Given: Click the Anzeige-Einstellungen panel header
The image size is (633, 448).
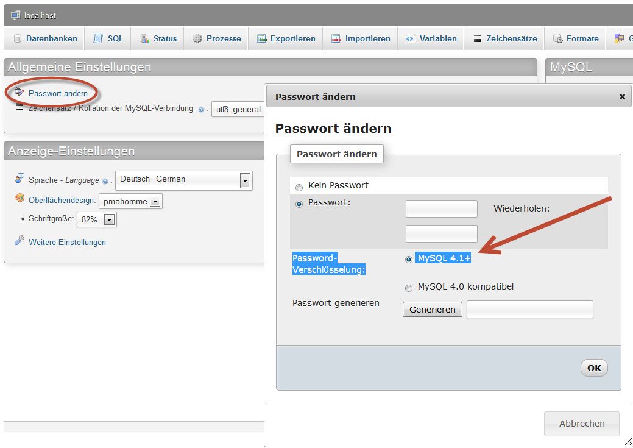Looking at the screenshot, I should [x=134, y=151].
